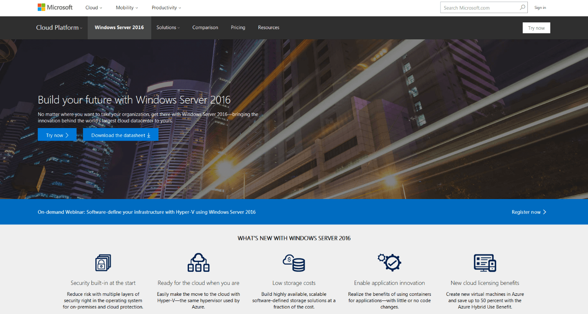Viewport: 588px width, 314px height.
Task: Click the 'Build your future with Windows Server 2016' headline
Action: [x=134, y=100]
